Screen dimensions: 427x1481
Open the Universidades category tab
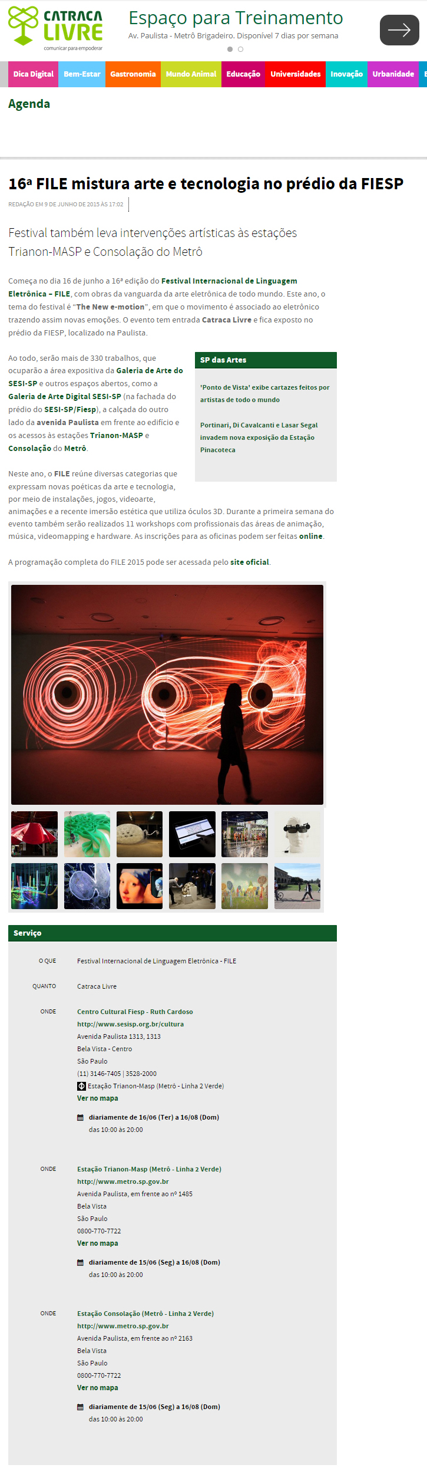(x=296, y=74)
